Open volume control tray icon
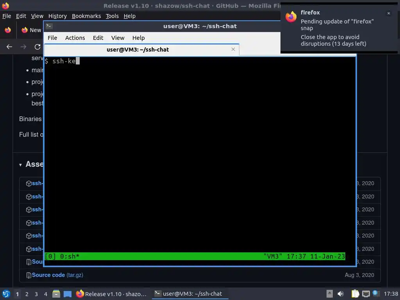 click(x=341, y=294)
